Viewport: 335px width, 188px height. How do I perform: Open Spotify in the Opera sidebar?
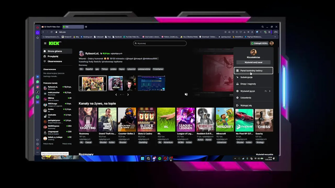tap(37, 97)
